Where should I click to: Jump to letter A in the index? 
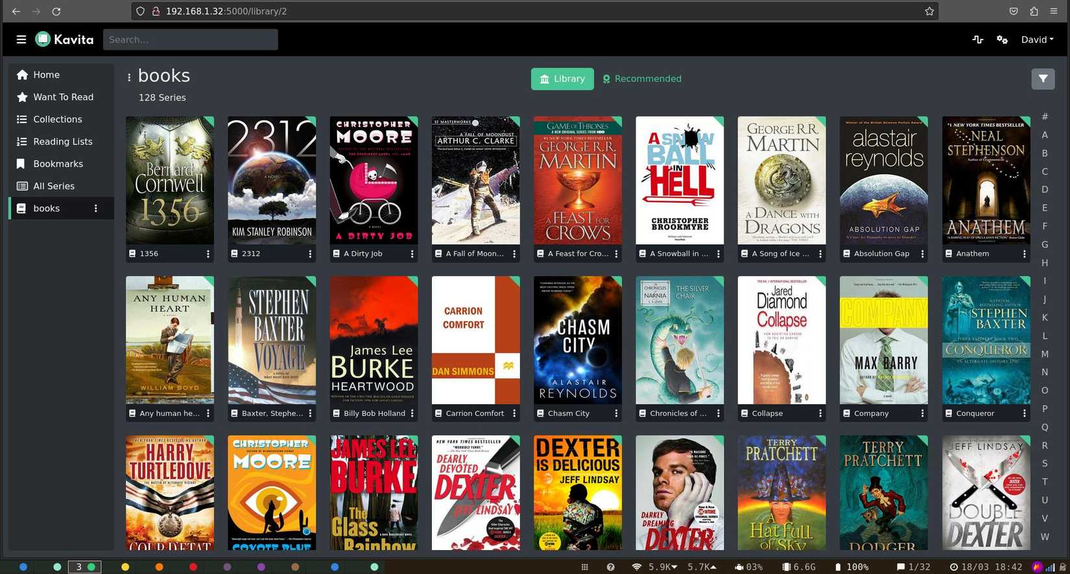[1045, 135]
